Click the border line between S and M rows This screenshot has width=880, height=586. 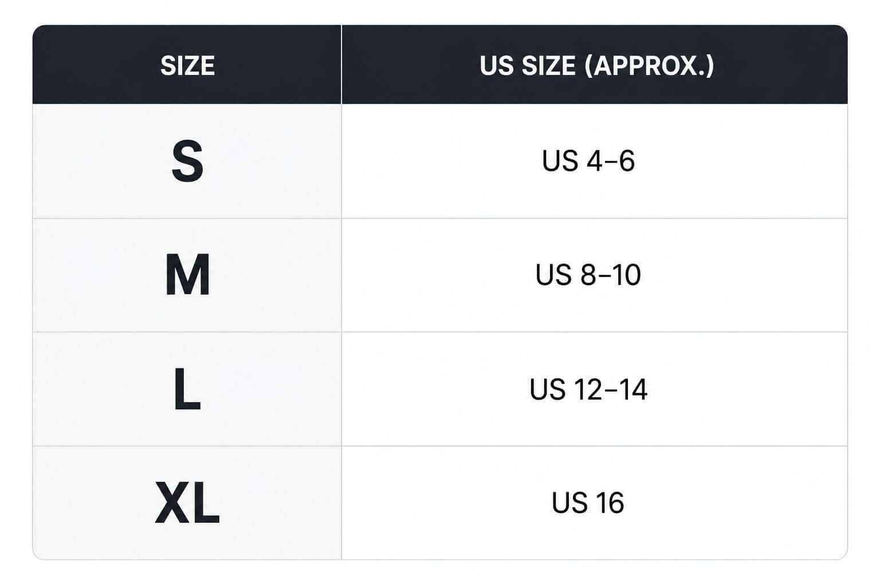pos(440,218)
